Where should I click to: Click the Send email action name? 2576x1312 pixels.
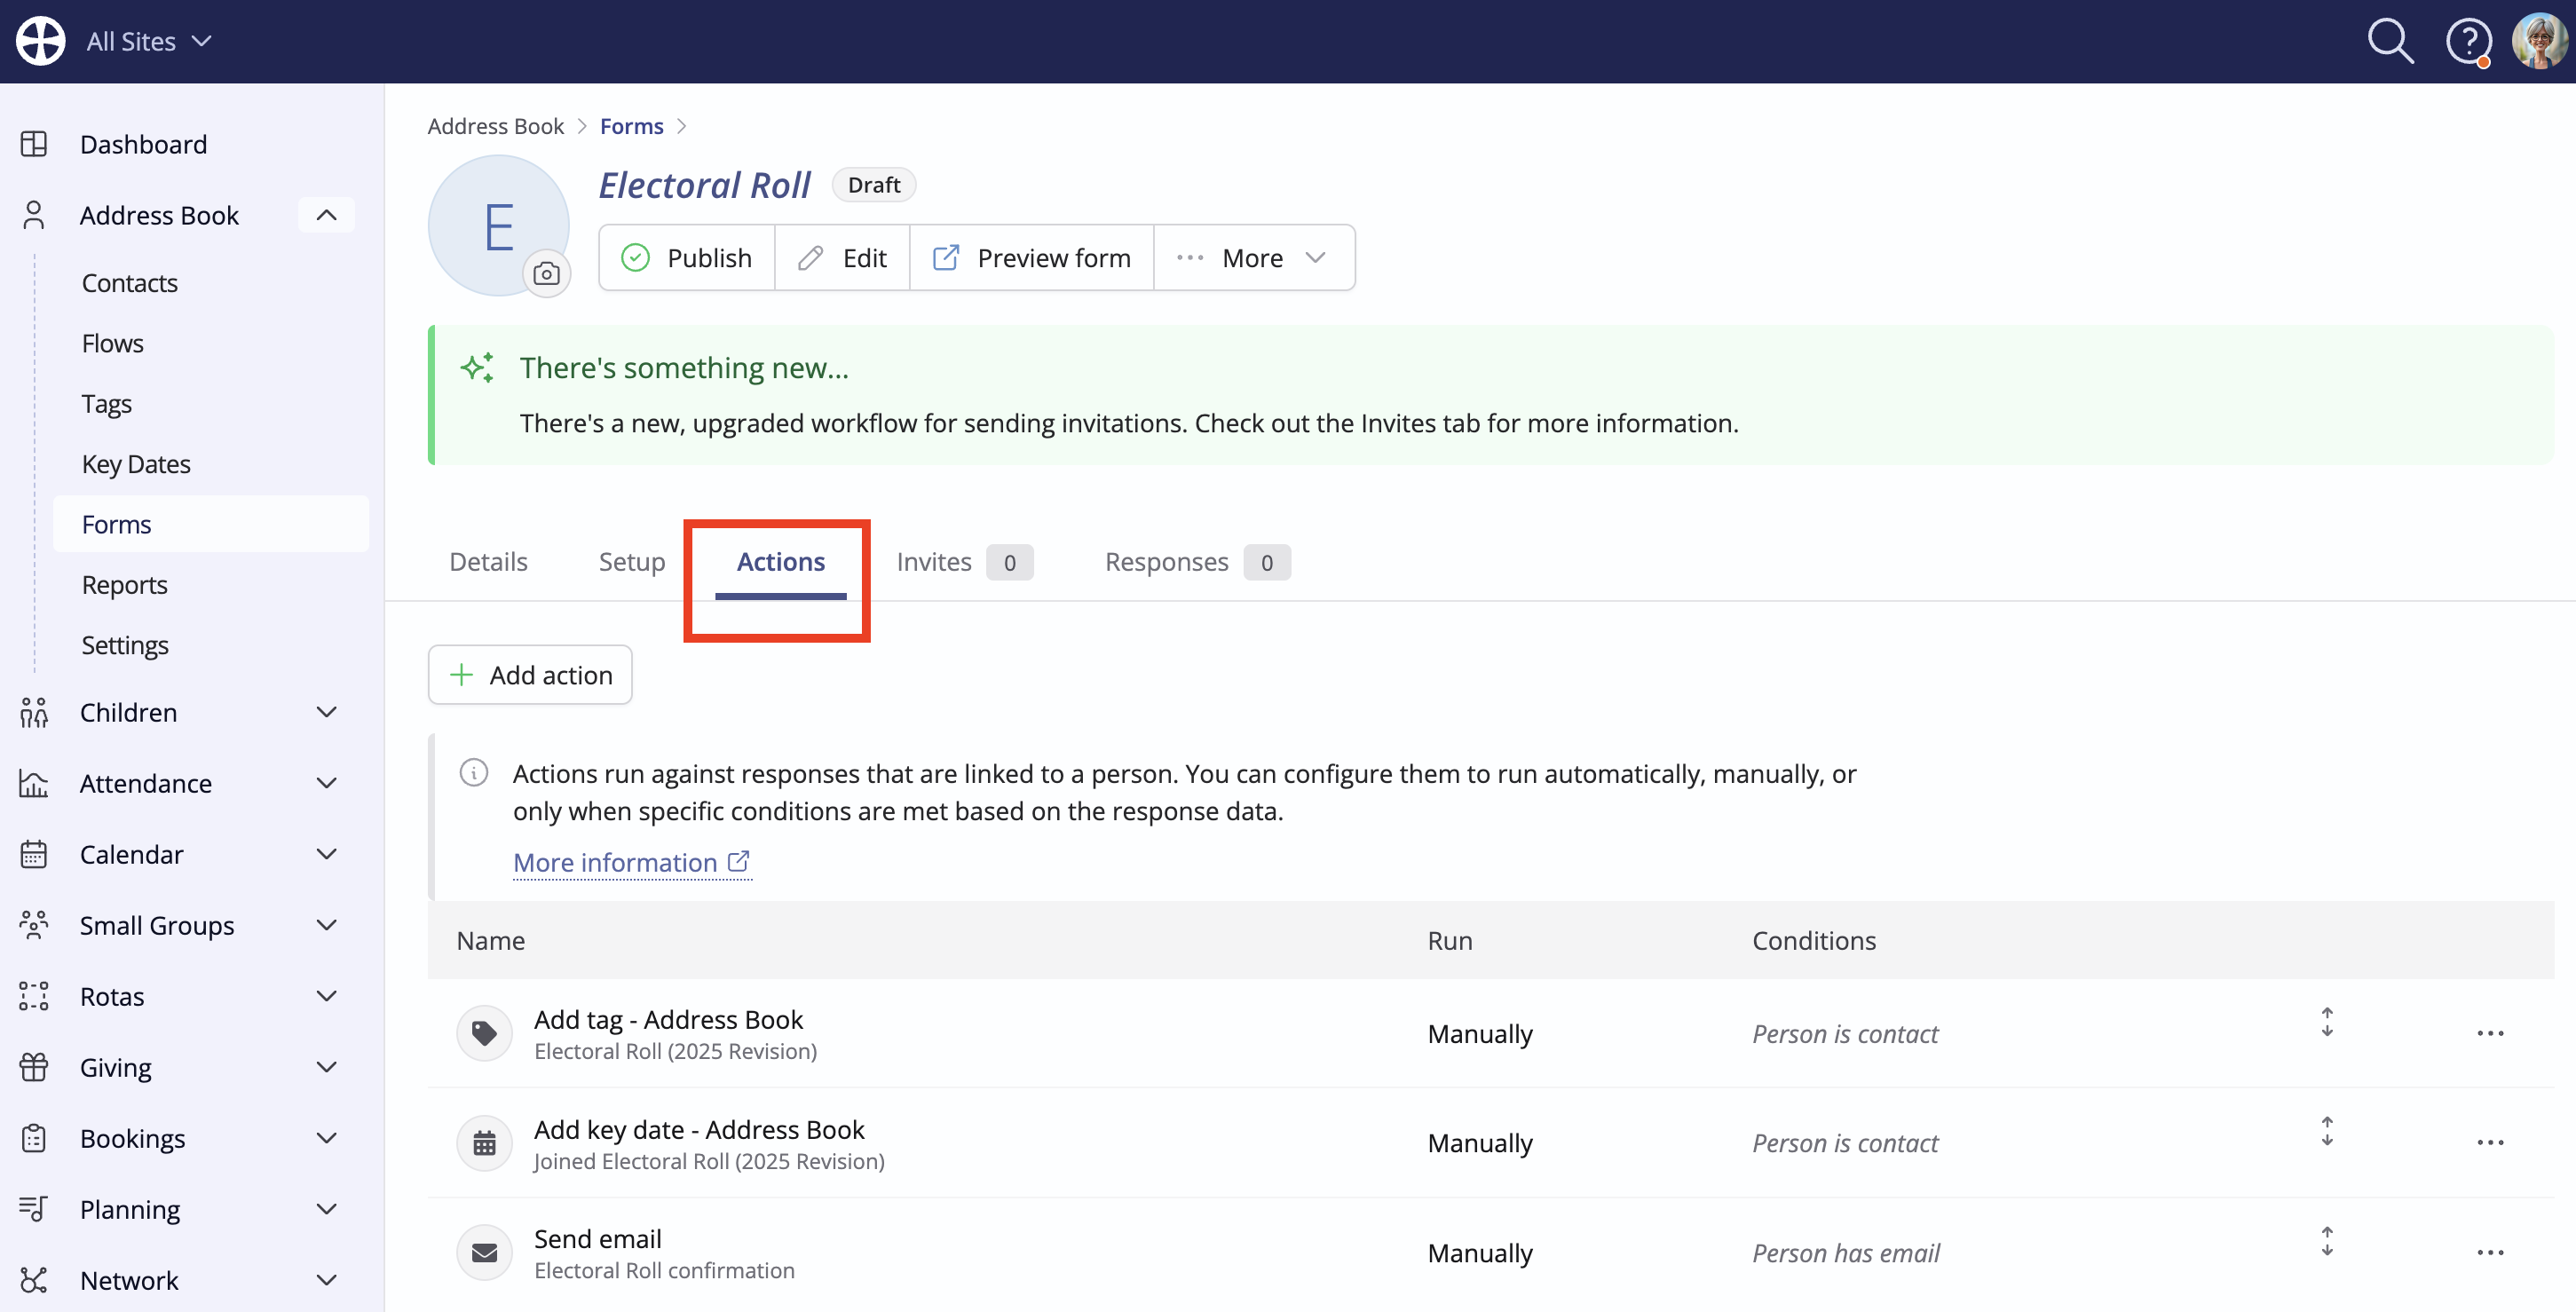pos(598,1238)
